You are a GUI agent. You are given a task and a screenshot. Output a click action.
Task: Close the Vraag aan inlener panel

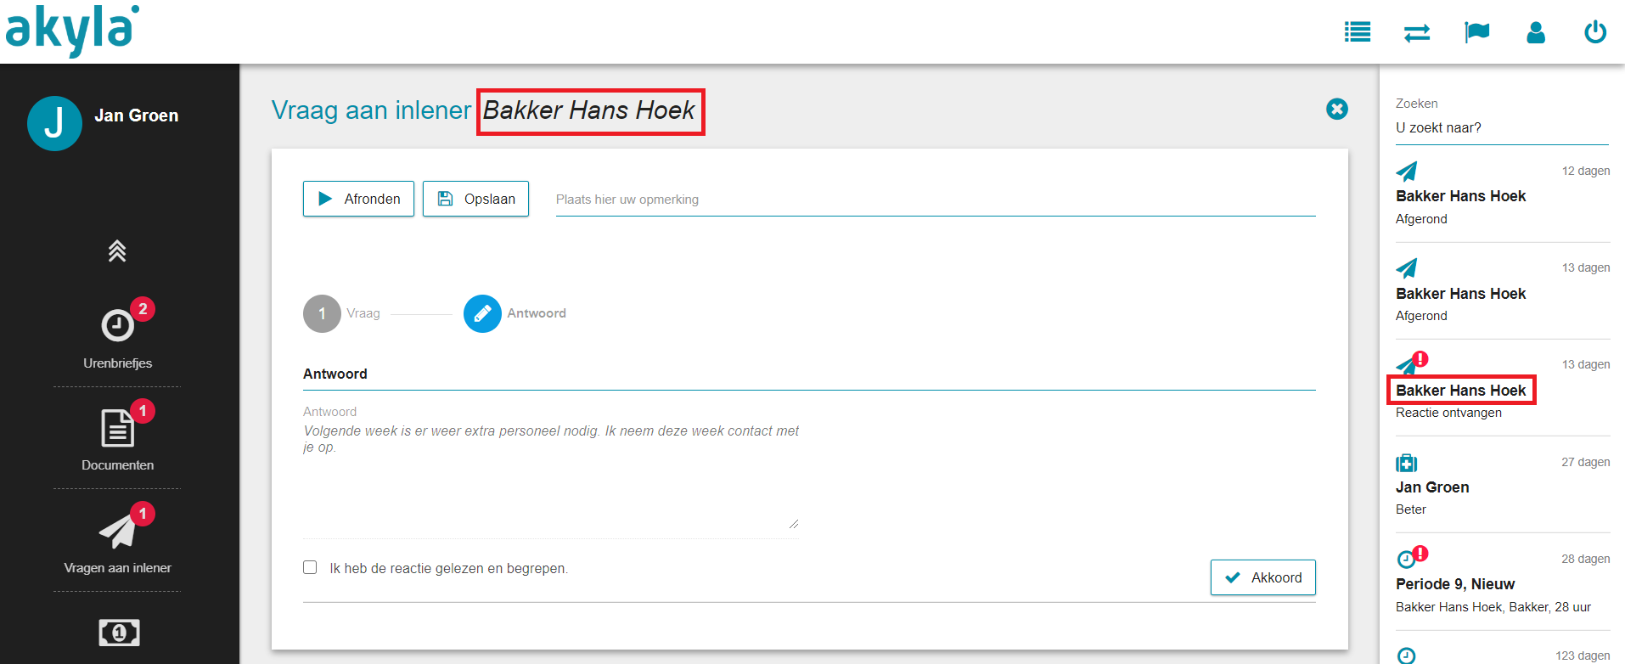[x=1337, y=109]
